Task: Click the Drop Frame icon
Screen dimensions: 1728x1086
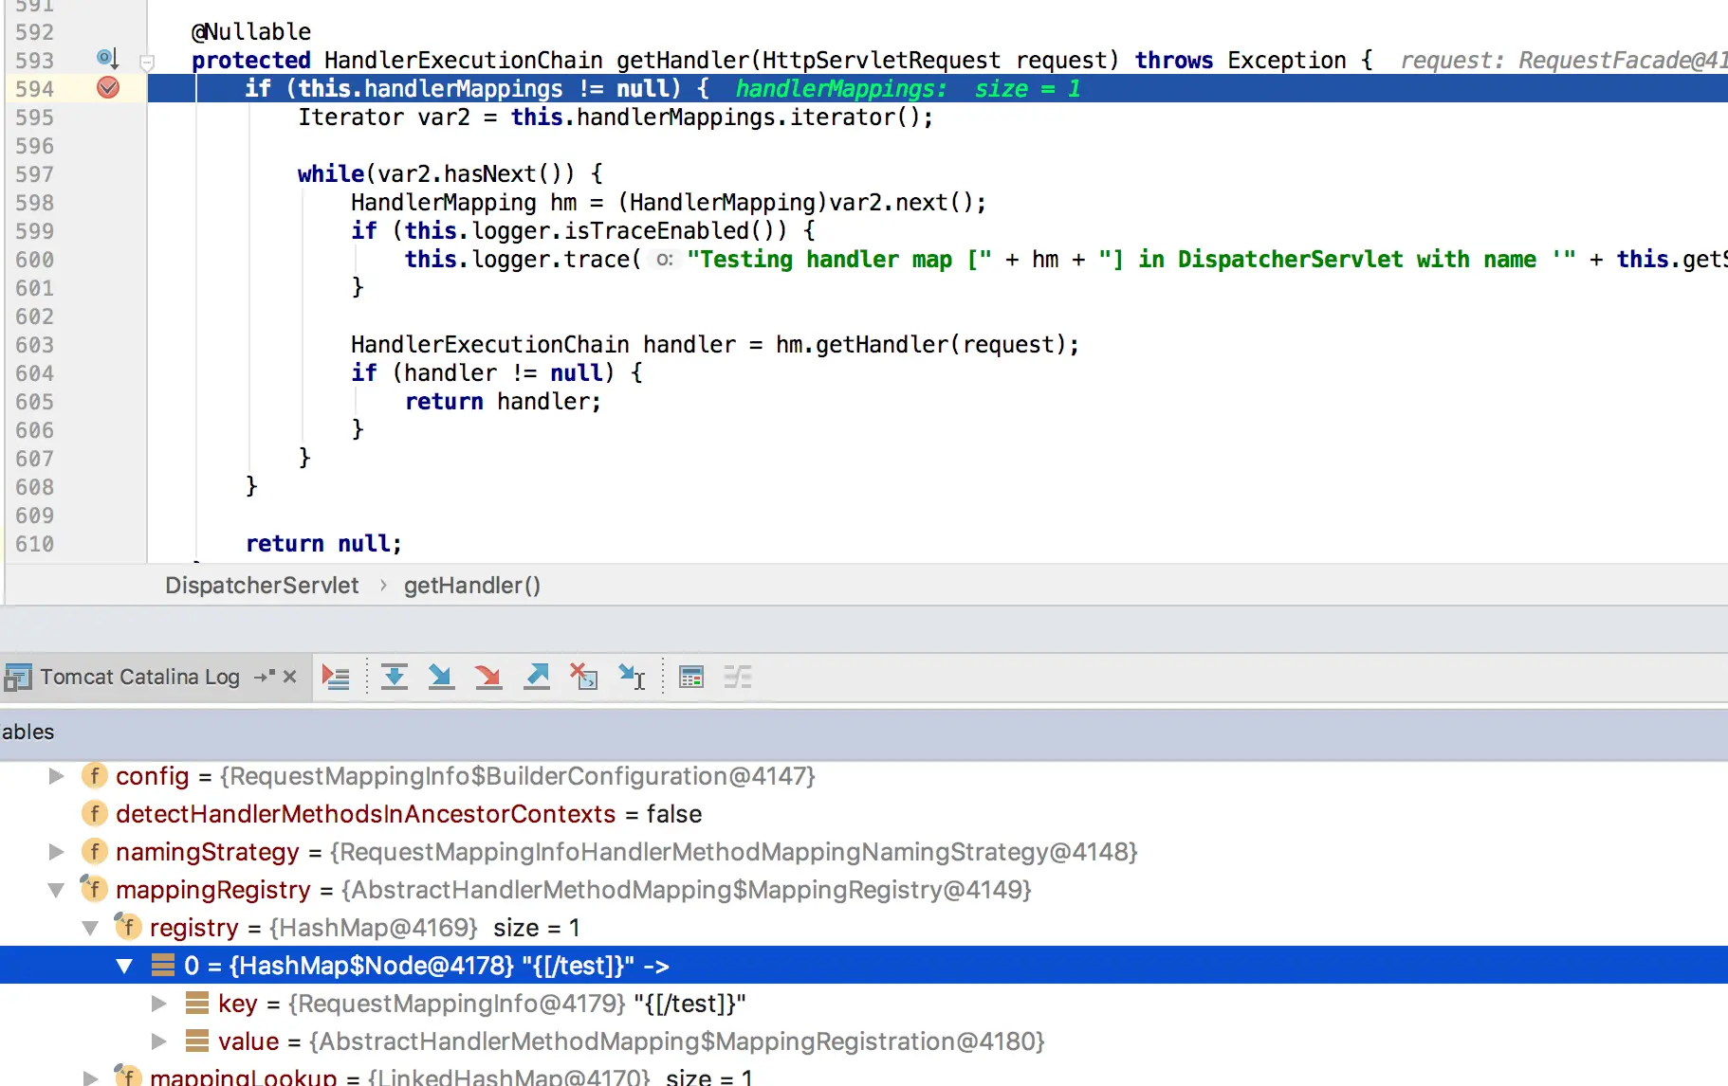Action: pyautogui.click(x=584, y=678)
